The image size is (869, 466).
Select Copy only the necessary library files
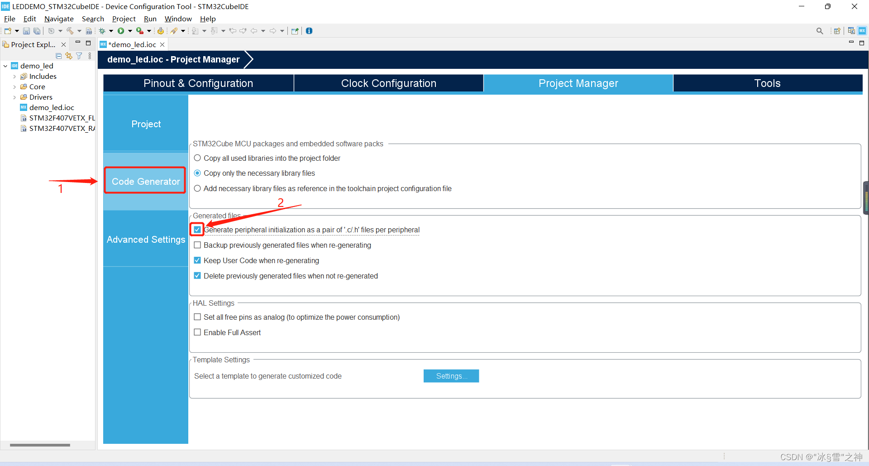point(197,173)
